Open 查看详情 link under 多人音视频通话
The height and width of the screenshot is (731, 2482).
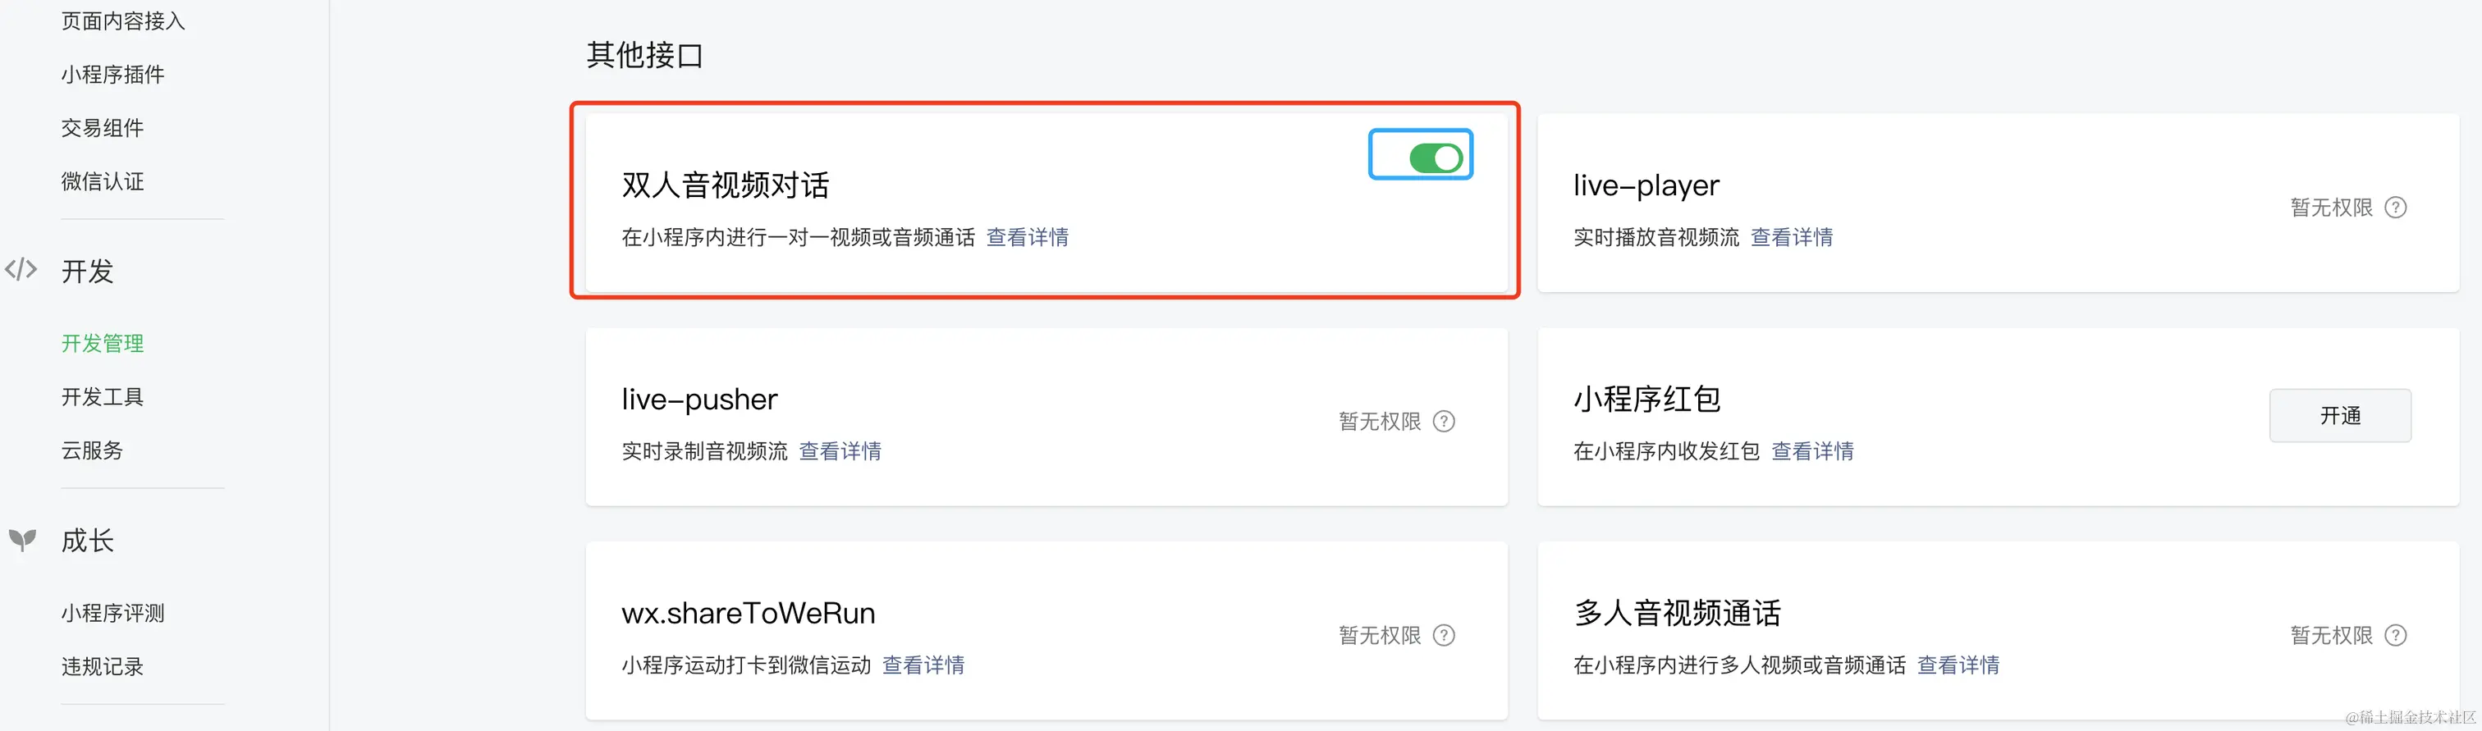point(1958,665)
